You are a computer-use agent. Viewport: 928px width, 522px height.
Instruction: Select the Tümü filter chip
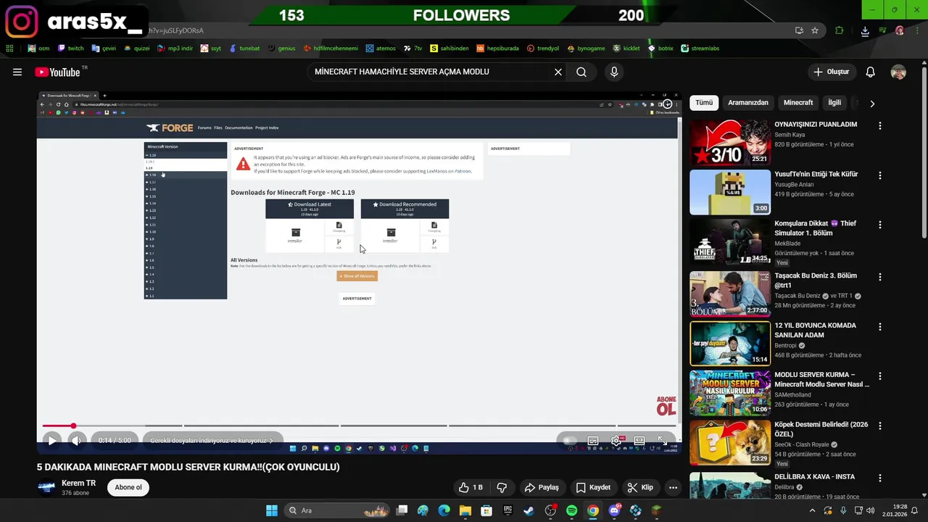tap(704, 102)
